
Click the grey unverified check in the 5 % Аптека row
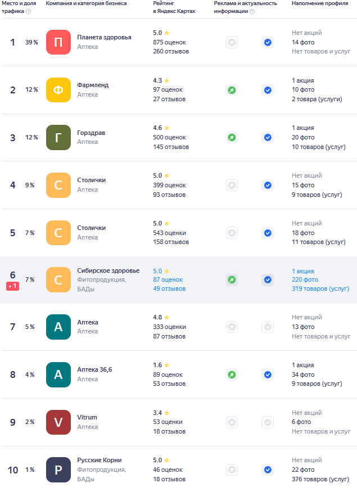268,327
